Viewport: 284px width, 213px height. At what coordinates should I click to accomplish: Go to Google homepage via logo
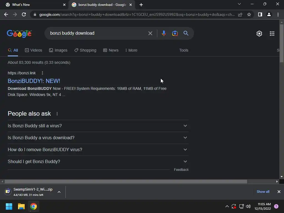point(19,34)
